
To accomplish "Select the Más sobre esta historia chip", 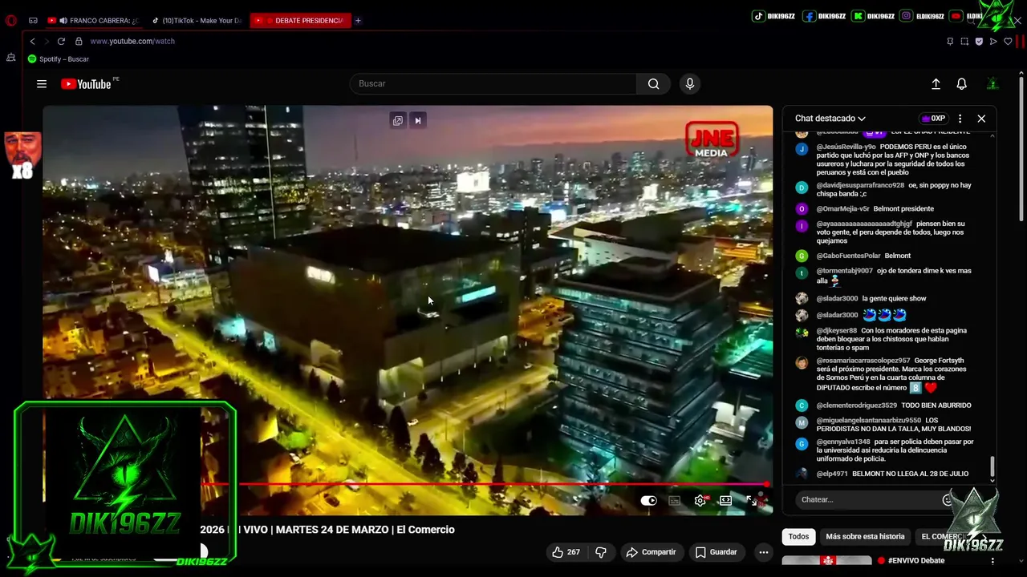I will pos(865,536).
